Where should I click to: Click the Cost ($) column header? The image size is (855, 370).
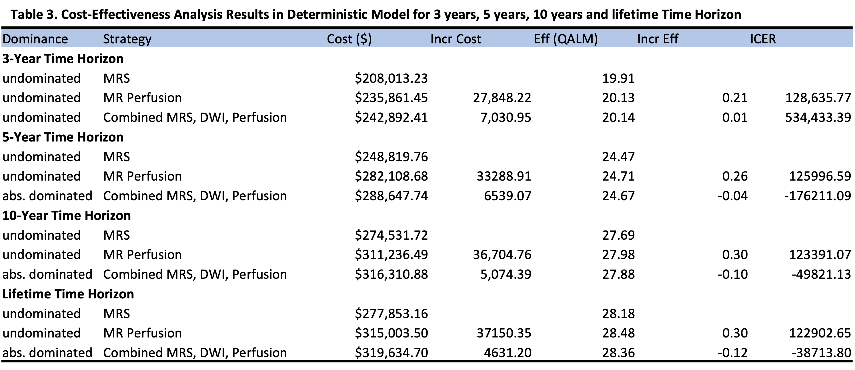(x=349, y=39)
